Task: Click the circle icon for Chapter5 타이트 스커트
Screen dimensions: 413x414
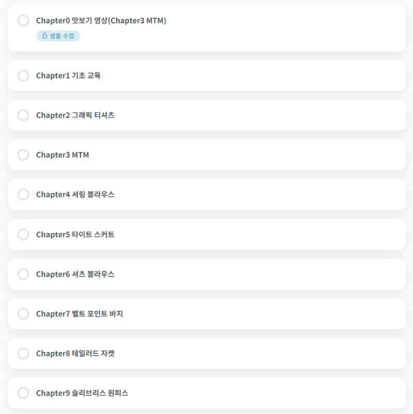Action: click(x=23, y=235)
